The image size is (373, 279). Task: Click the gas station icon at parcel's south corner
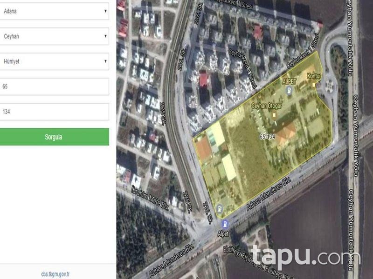pos(220,208)
